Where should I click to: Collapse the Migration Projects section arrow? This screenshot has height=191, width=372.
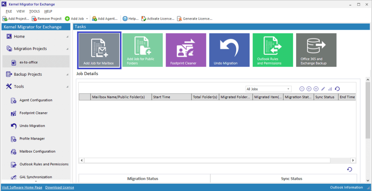(67, 49)
